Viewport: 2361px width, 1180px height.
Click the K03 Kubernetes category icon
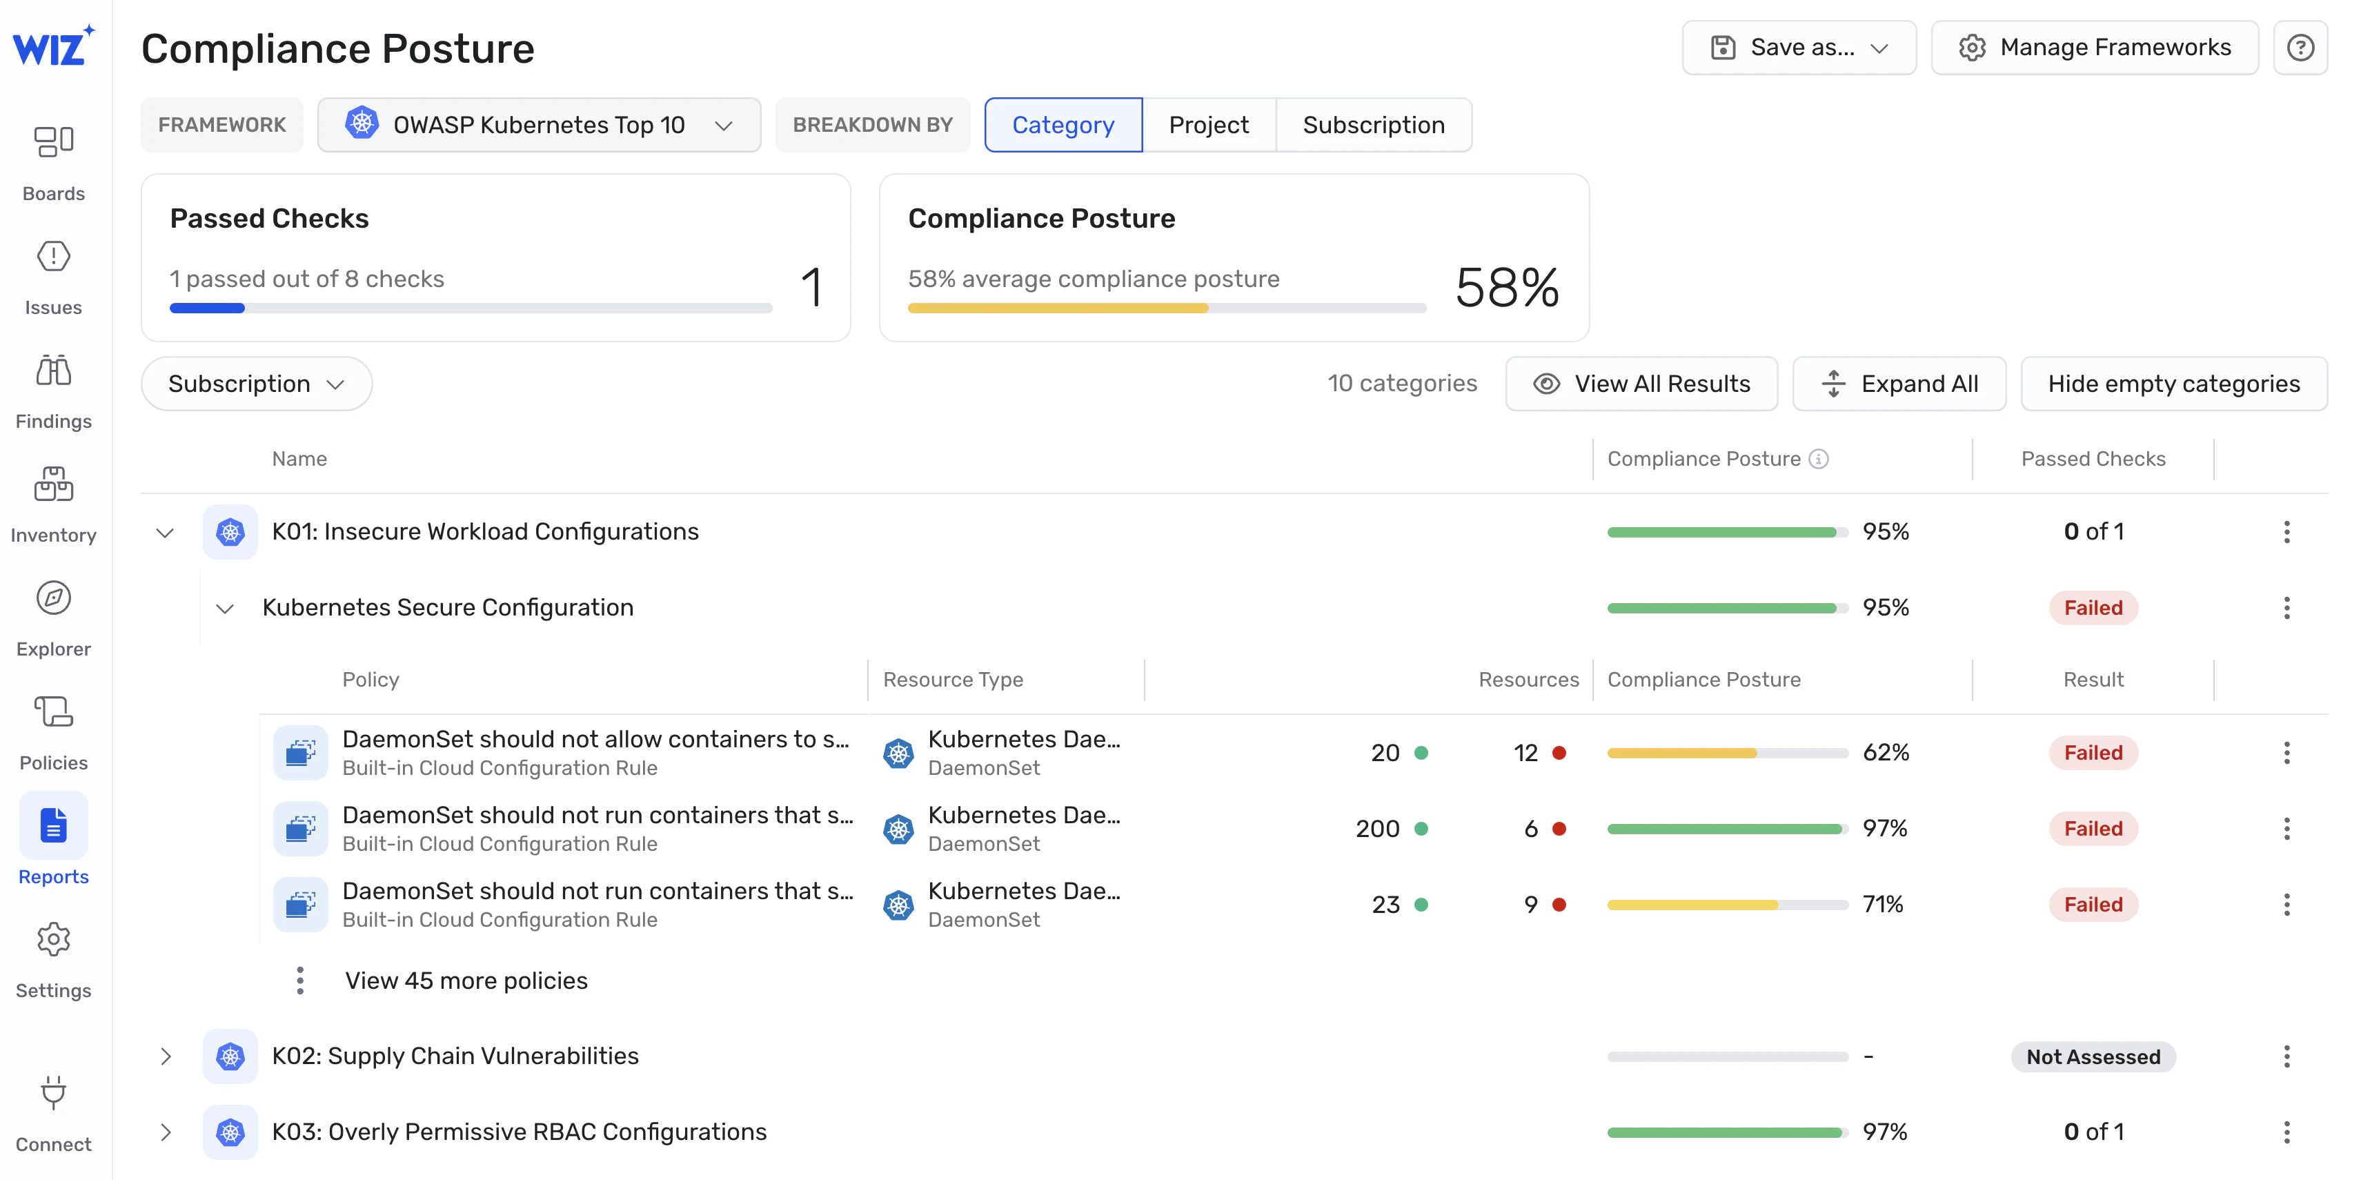click(230, 1132)
